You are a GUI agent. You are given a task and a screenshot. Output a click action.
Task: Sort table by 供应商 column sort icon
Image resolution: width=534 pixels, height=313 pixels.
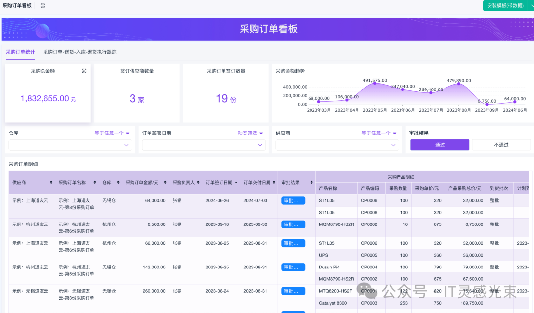[x=51, y=182]
